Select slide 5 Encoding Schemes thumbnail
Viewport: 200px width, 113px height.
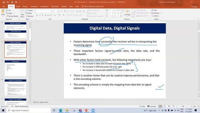coord(15,68)
